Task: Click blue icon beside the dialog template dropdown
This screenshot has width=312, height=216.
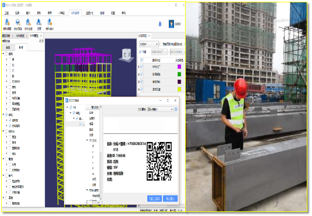Action: coord(176,109)
